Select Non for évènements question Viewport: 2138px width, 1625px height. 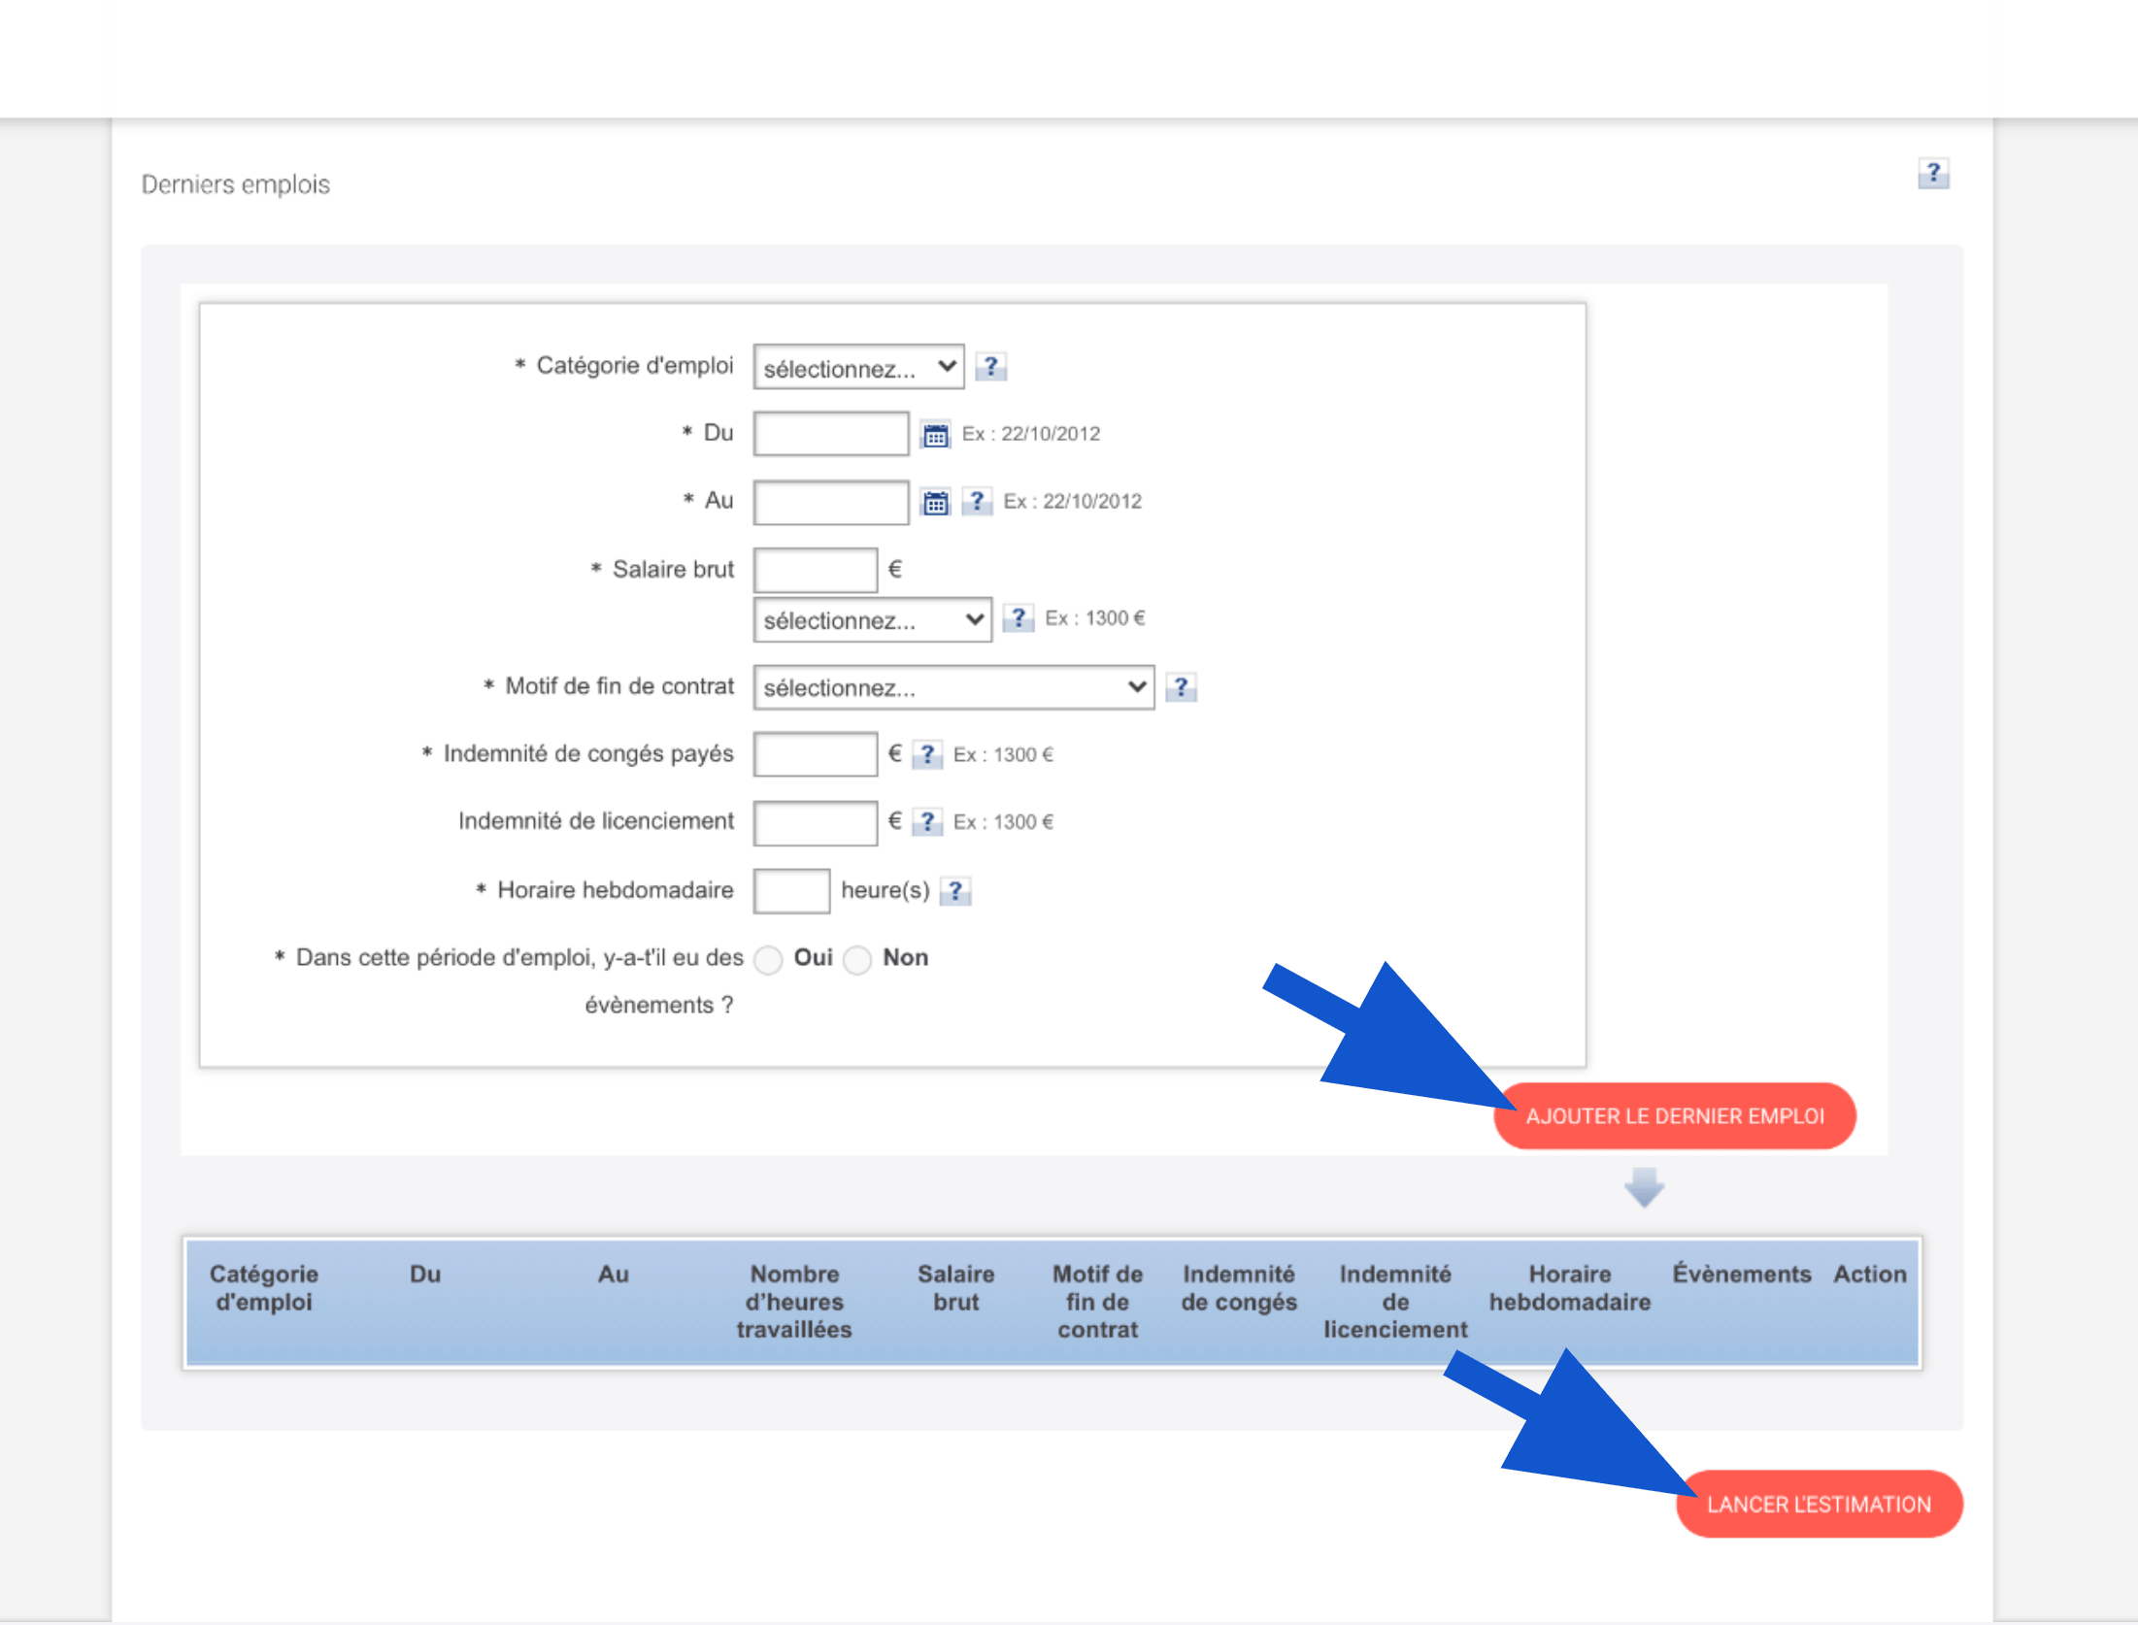tap(857, 960)
